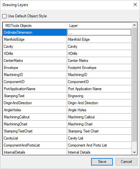The image size is (140, 169).
Task: Edit the Center Marks layer cell
Action: (99, 61)
